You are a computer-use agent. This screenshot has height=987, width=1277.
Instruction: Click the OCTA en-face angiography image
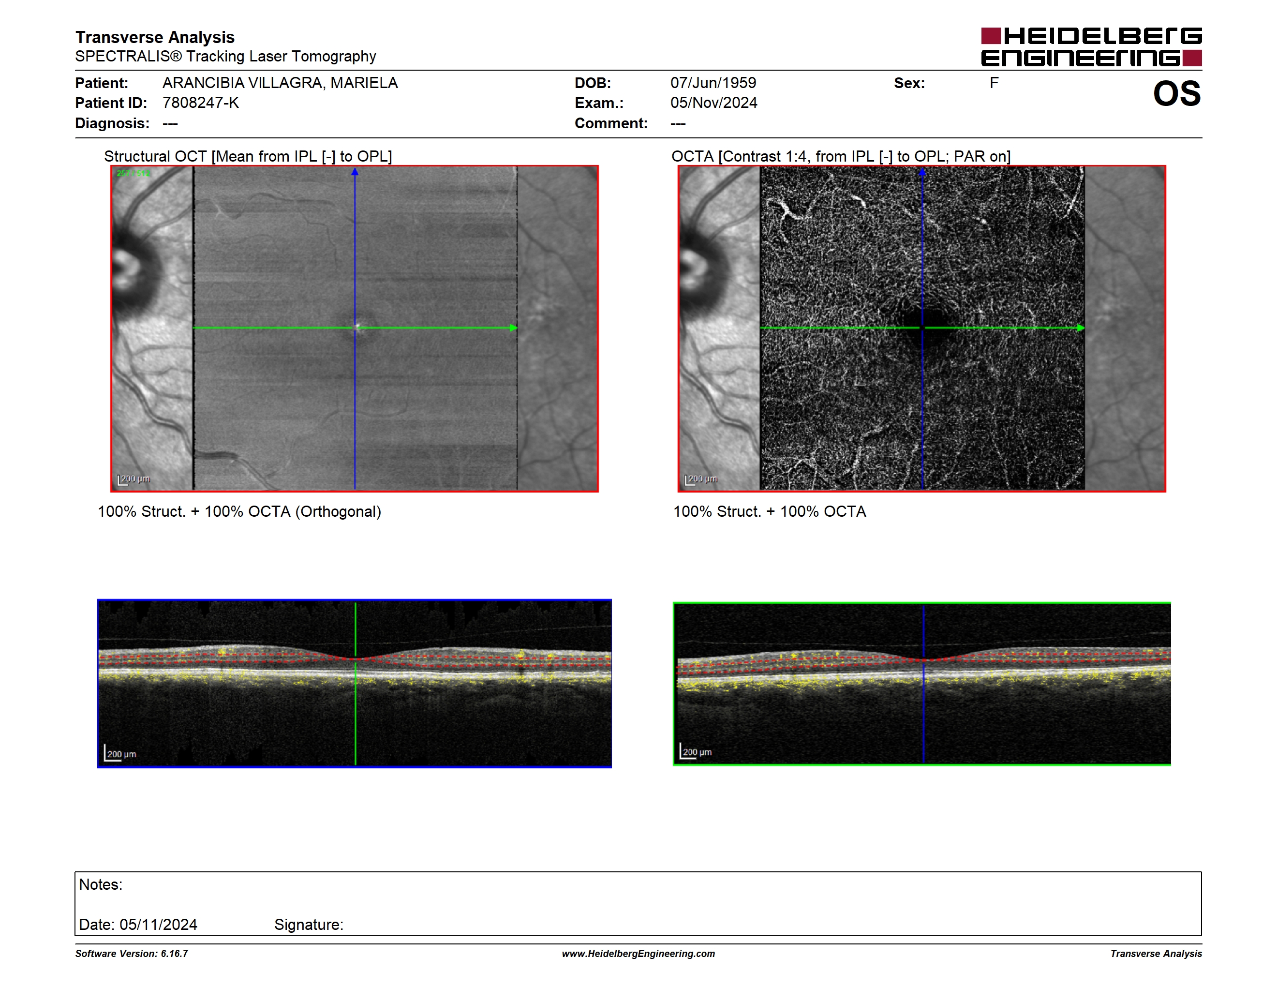pyautogui.click(x=921, y=329)
